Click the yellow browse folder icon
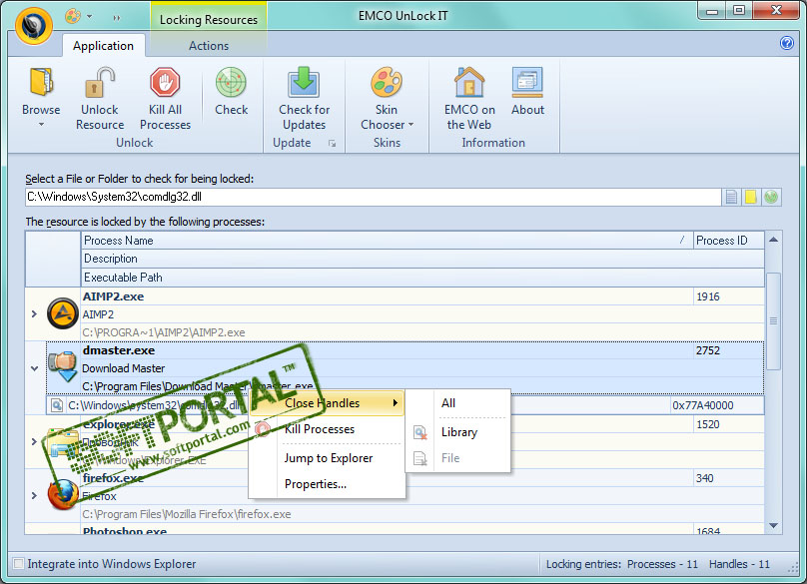 [x=751, y=197]
